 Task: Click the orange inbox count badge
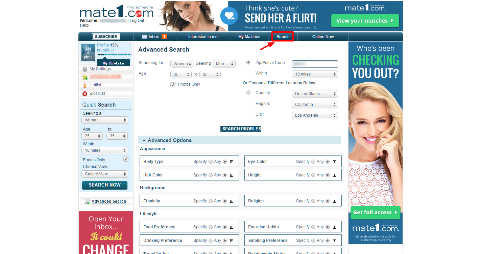click(x=164, y=37)
